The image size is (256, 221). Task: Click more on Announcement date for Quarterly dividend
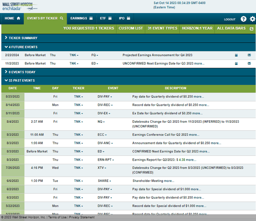coord(216,143)
